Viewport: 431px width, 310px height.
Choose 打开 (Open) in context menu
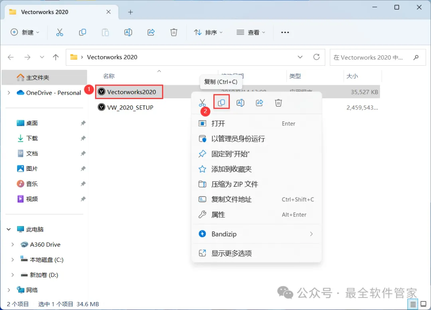coord(256,123)
